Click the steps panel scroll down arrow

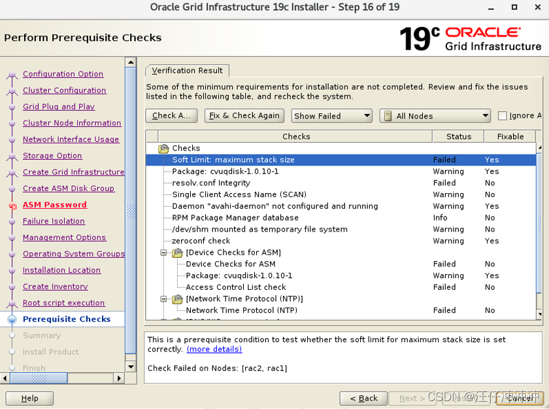(131, 367)
